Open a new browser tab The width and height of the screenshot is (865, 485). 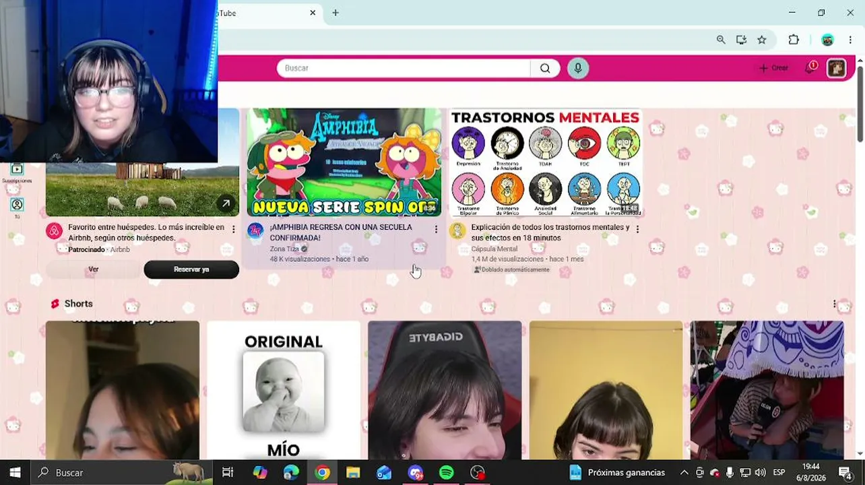point(335,13)
